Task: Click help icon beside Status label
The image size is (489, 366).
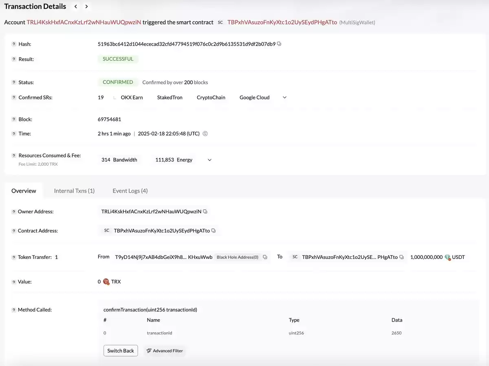Action: click(14, 82)
